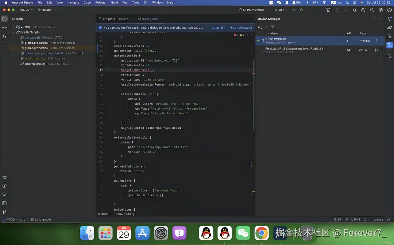This screenshot has height=245, width=394.
Task: Minimize the Device Manager panel
Action: click(381, 19)
